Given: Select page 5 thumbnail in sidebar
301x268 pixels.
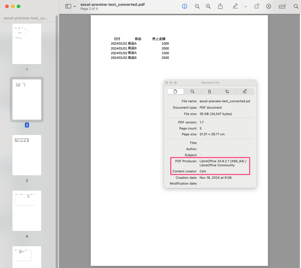Looking at the screenshot, I should [x=27, y=257].
